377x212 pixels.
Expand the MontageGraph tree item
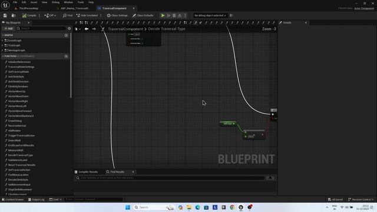tap(2, 50)
